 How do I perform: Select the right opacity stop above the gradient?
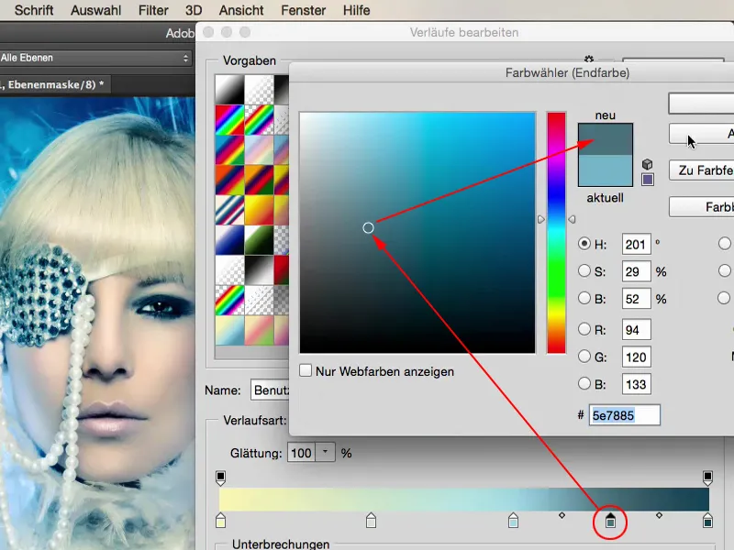707,478
